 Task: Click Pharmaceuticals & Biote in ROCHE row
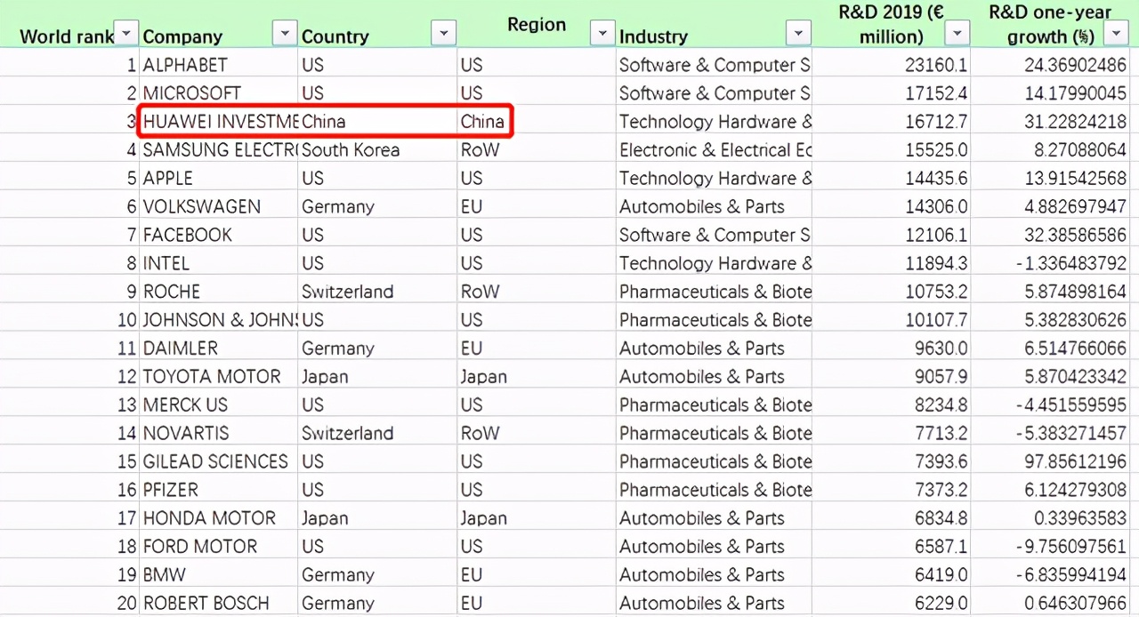(x=715, y=292)
